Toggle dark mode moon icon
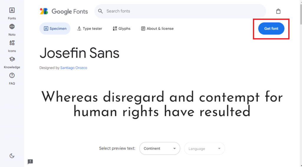 tap(12, 155)
